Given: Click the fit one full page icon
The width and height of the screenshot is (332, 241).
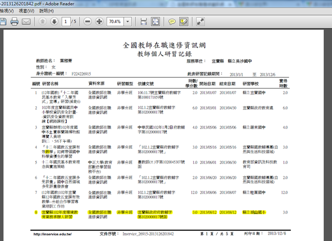Looking at the screenshot, I should pos(155,22).
